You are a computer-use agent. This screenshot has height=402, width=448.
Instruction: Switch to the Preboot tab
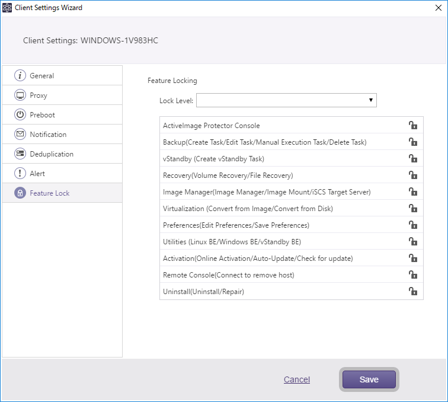click(x=62, y=114)
